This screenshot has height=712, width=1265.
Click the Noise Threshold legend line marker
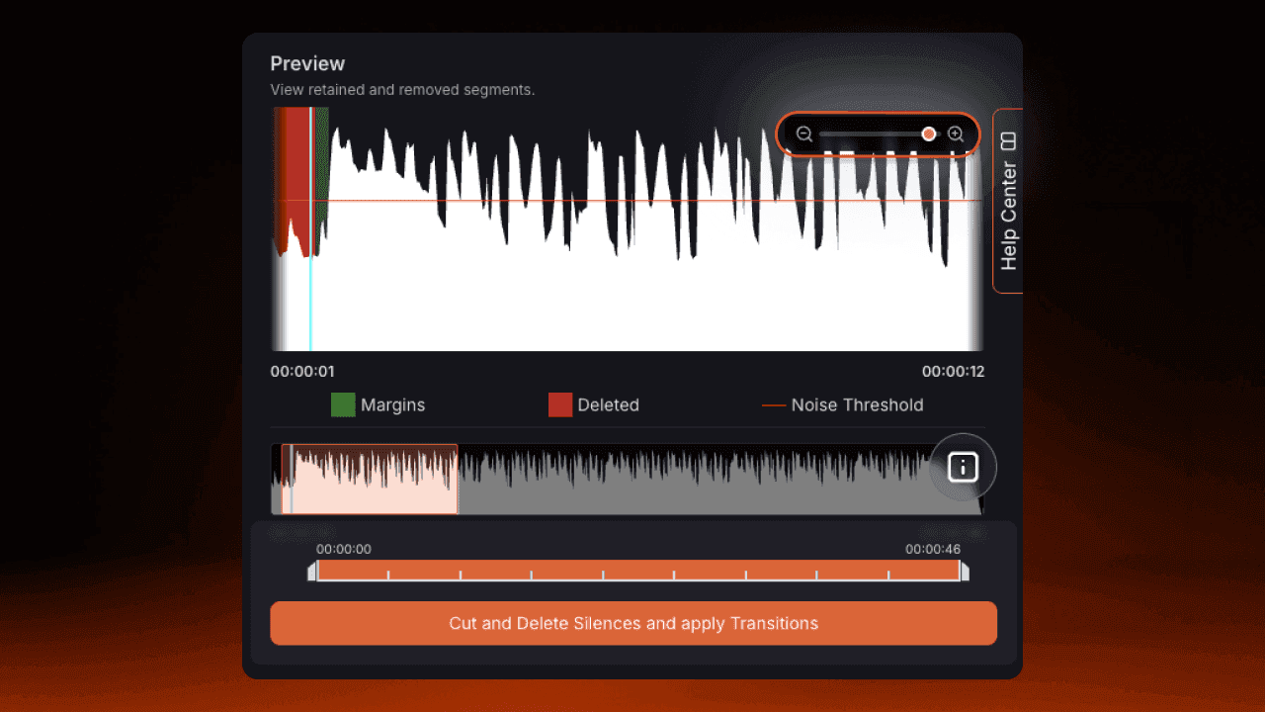tap(772, 404)
